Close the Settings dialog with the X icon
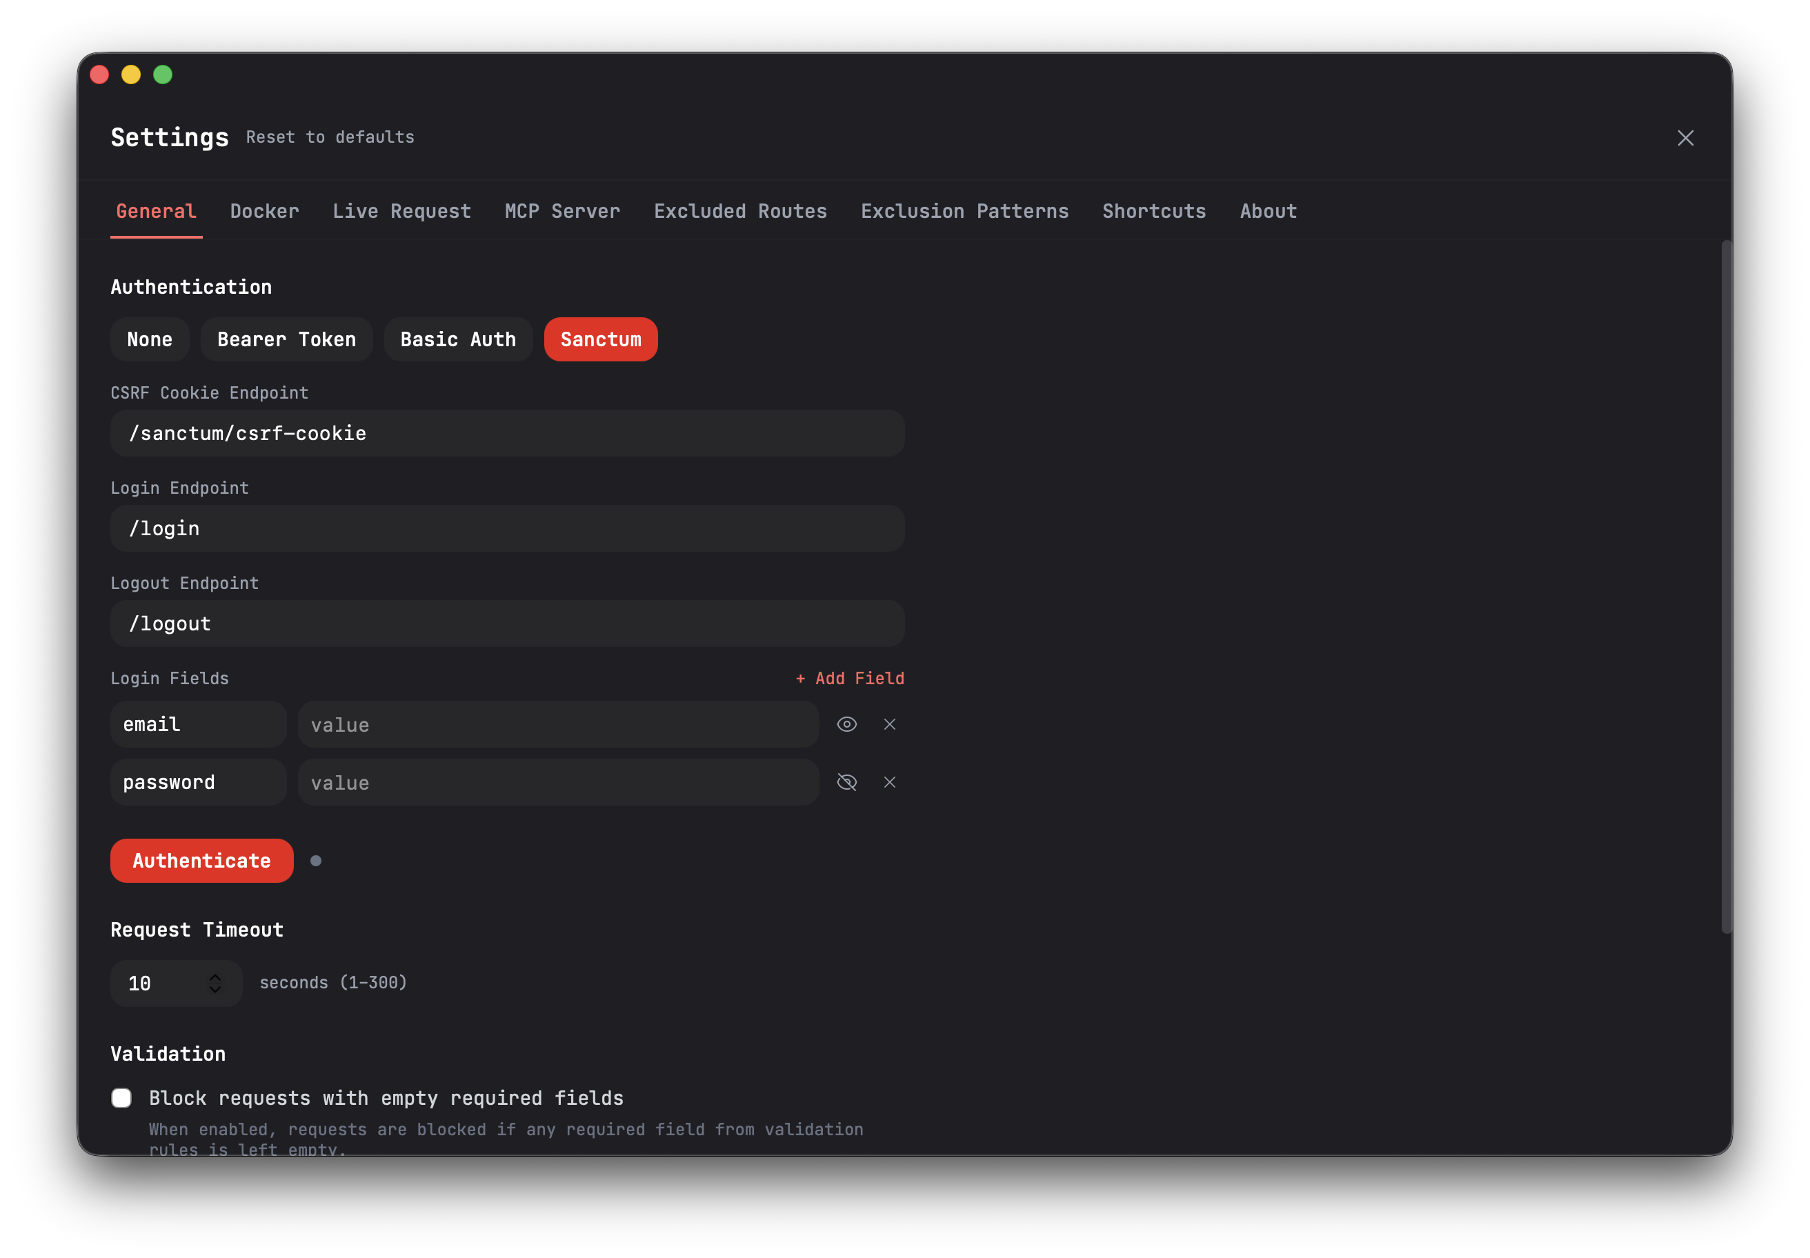Viewport: 1810px width, 1258px height. click(x=1684, y=138)
